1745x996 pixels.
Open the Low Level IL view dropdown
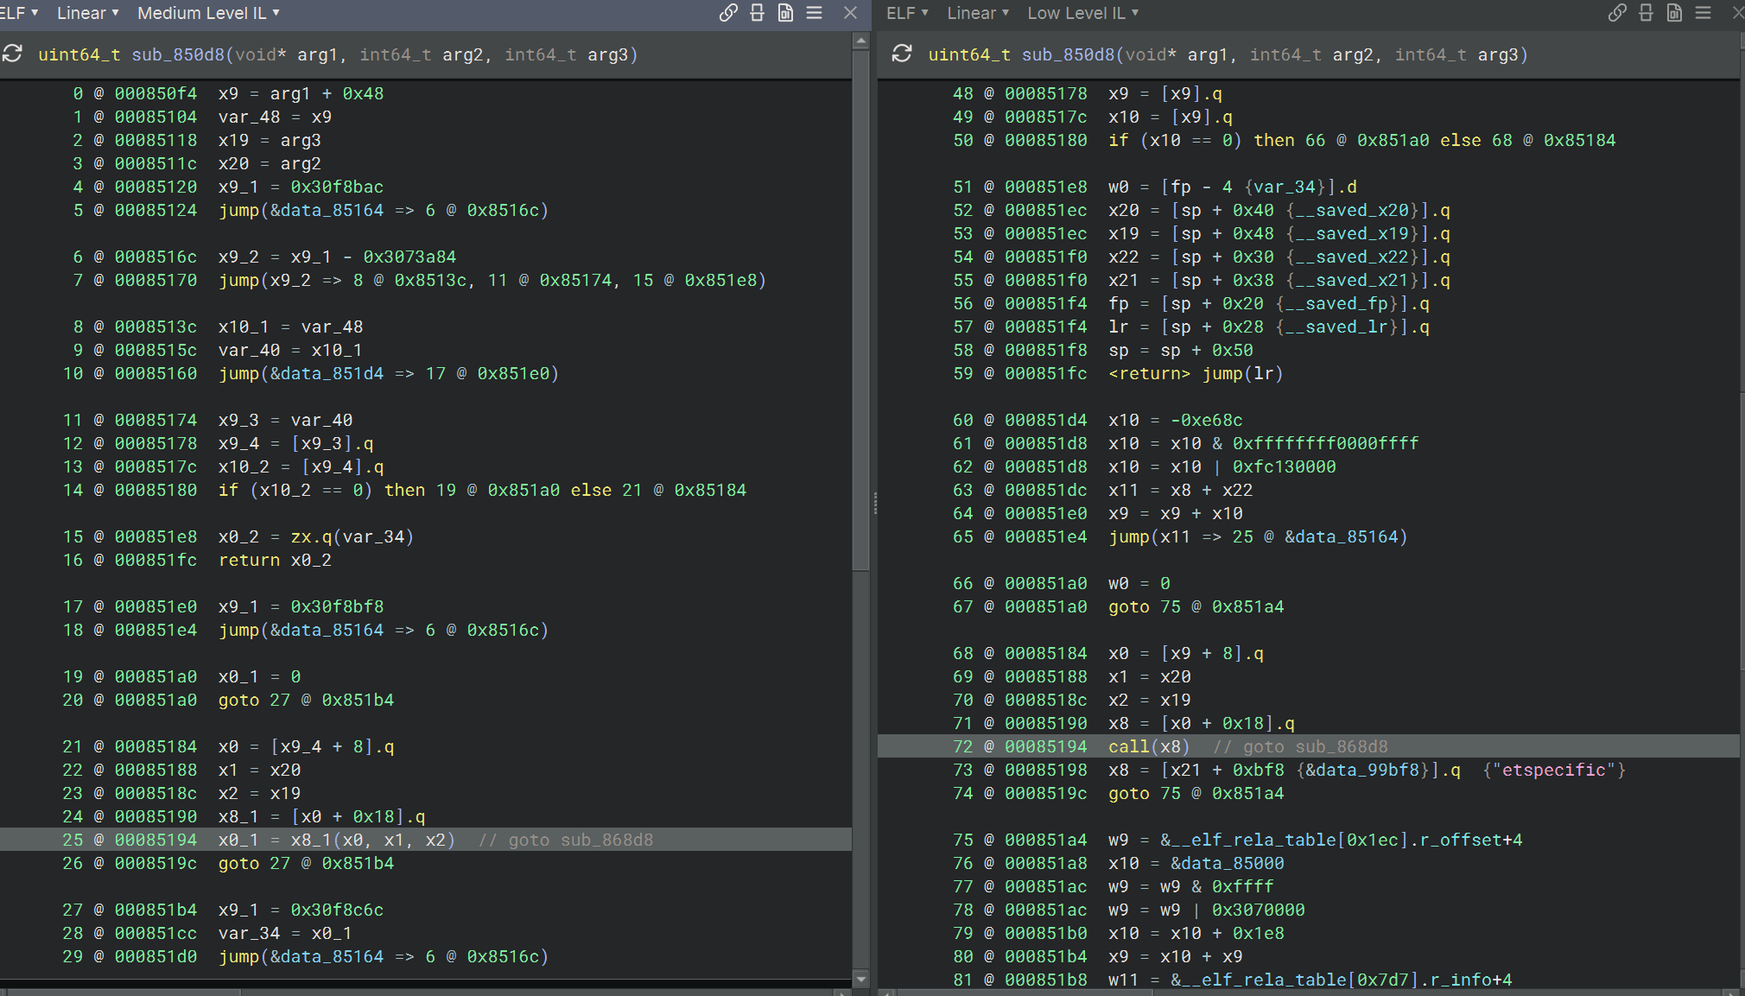coord(1082,13)
